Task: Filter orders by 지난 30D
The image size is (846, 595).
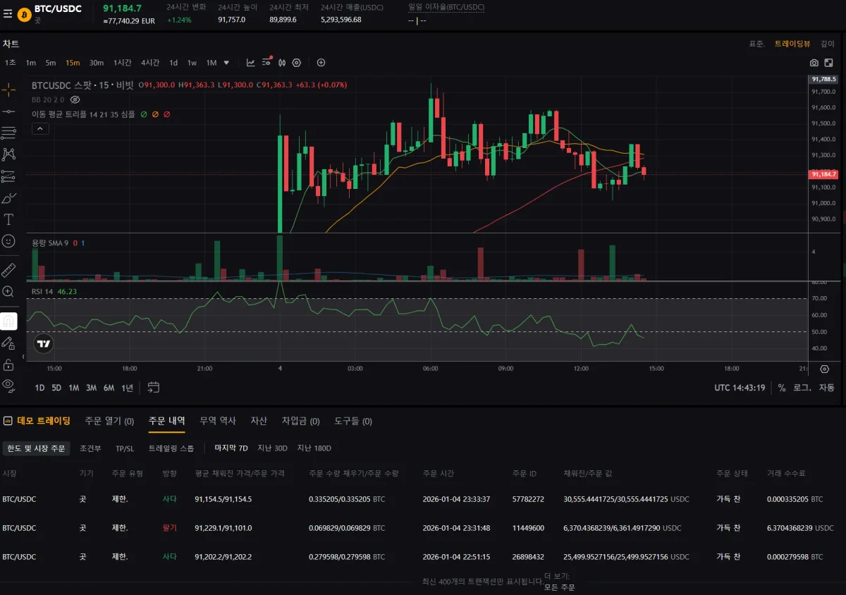Action: [x=272, y=448]
